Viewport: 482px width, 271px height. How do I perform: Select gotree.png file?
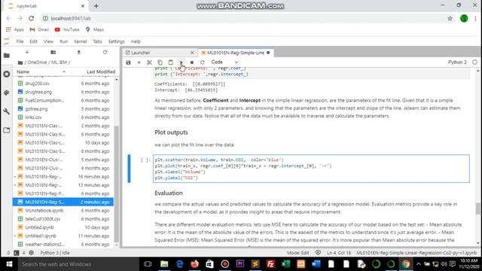coord(63,108)
